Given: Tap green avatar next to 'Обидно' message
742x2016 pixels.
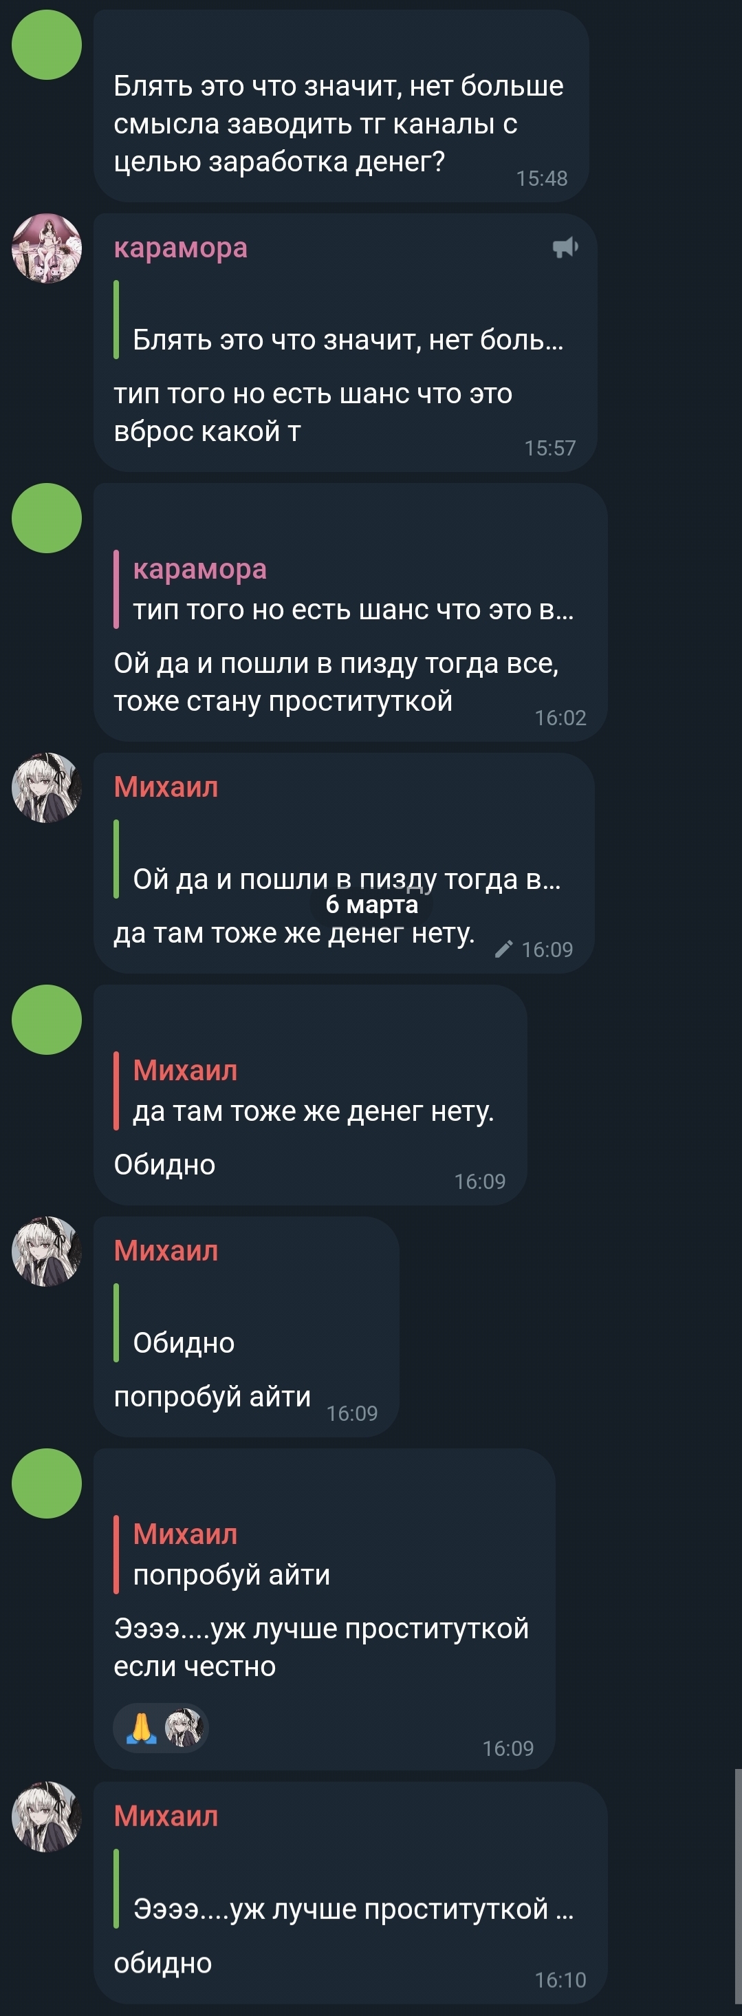Looking at the screenshot, I should [x=47, y=1020].
